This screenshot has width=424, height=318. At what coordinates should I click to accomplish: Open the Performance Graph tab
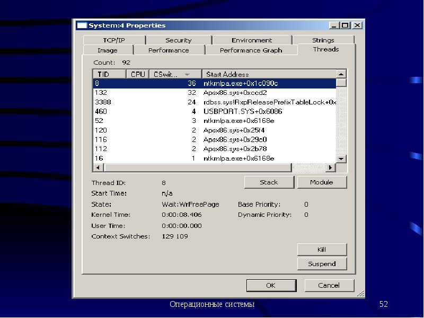click(x=251, y=50)
